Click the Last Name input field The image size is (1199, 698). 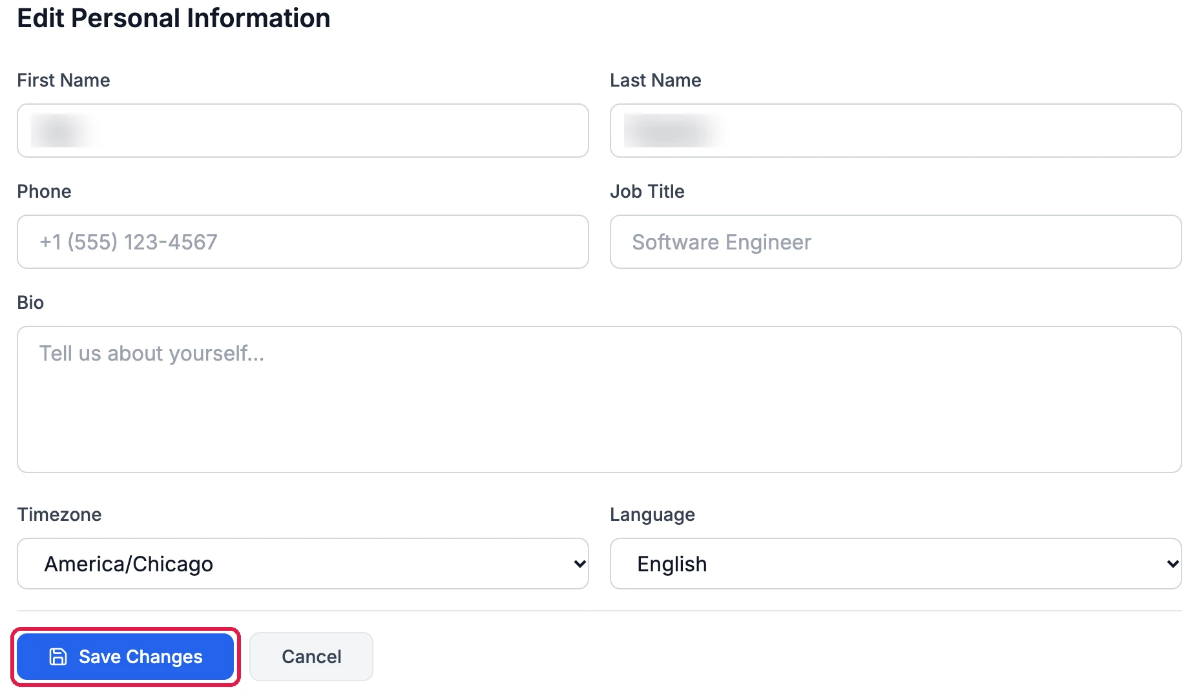pos(895,131)
